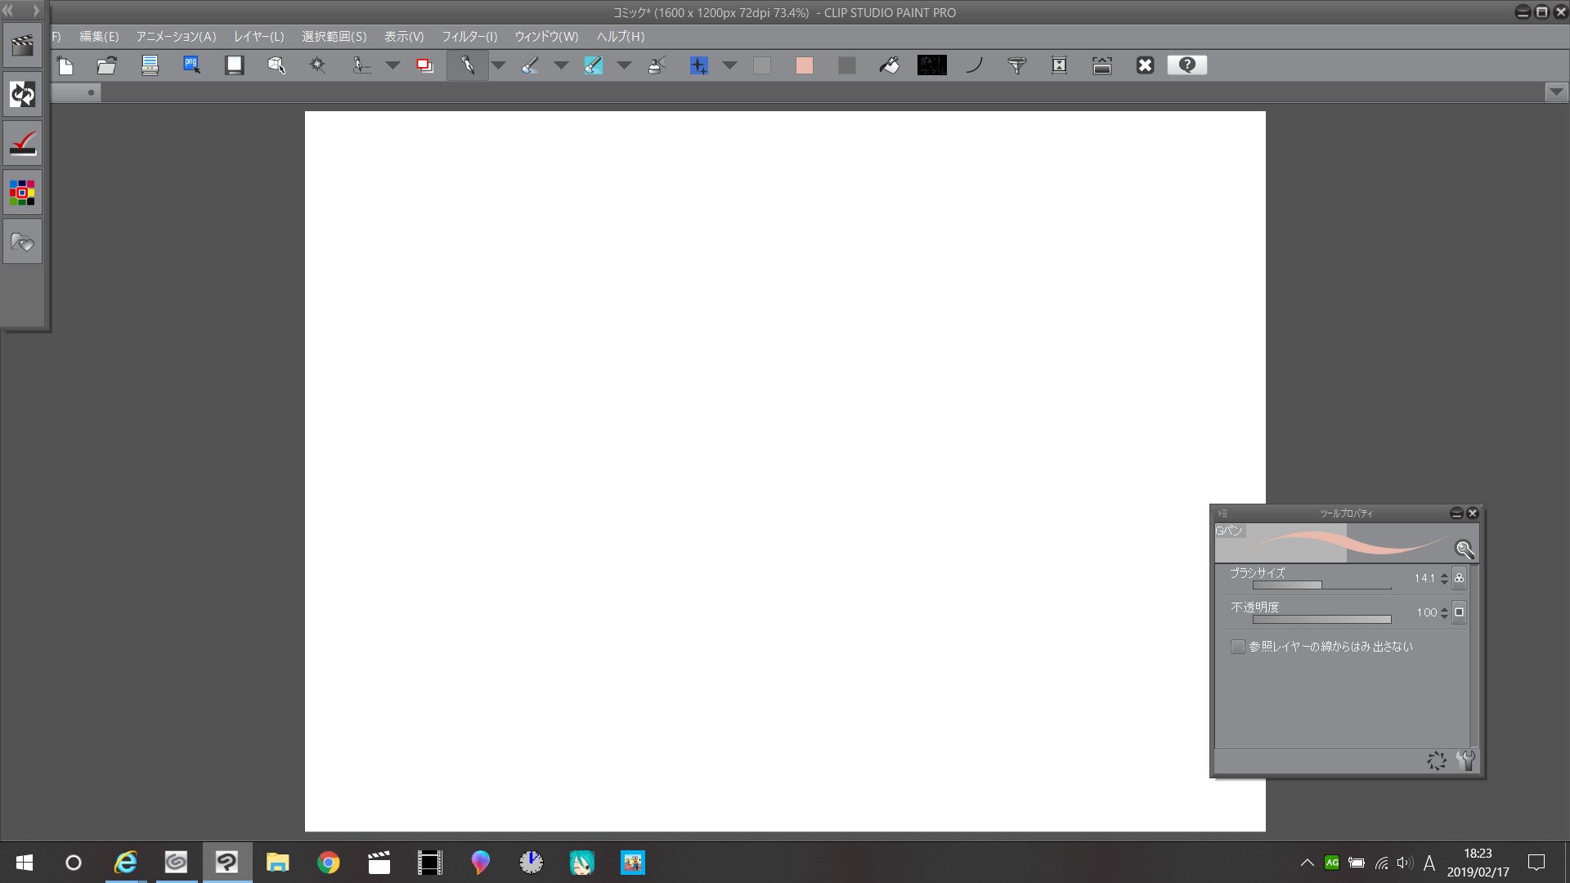Open the レイヤー(L) menu

coord(258,37)
